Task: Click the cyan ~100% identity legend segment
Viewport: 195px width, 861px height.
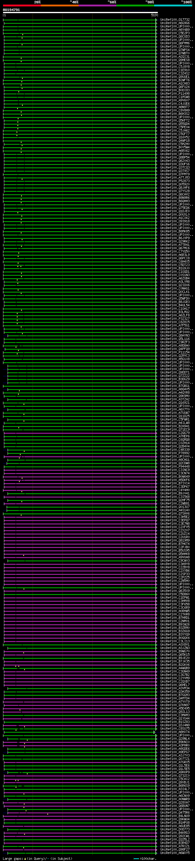Action: pyautogui.click(x=173, y=5)
